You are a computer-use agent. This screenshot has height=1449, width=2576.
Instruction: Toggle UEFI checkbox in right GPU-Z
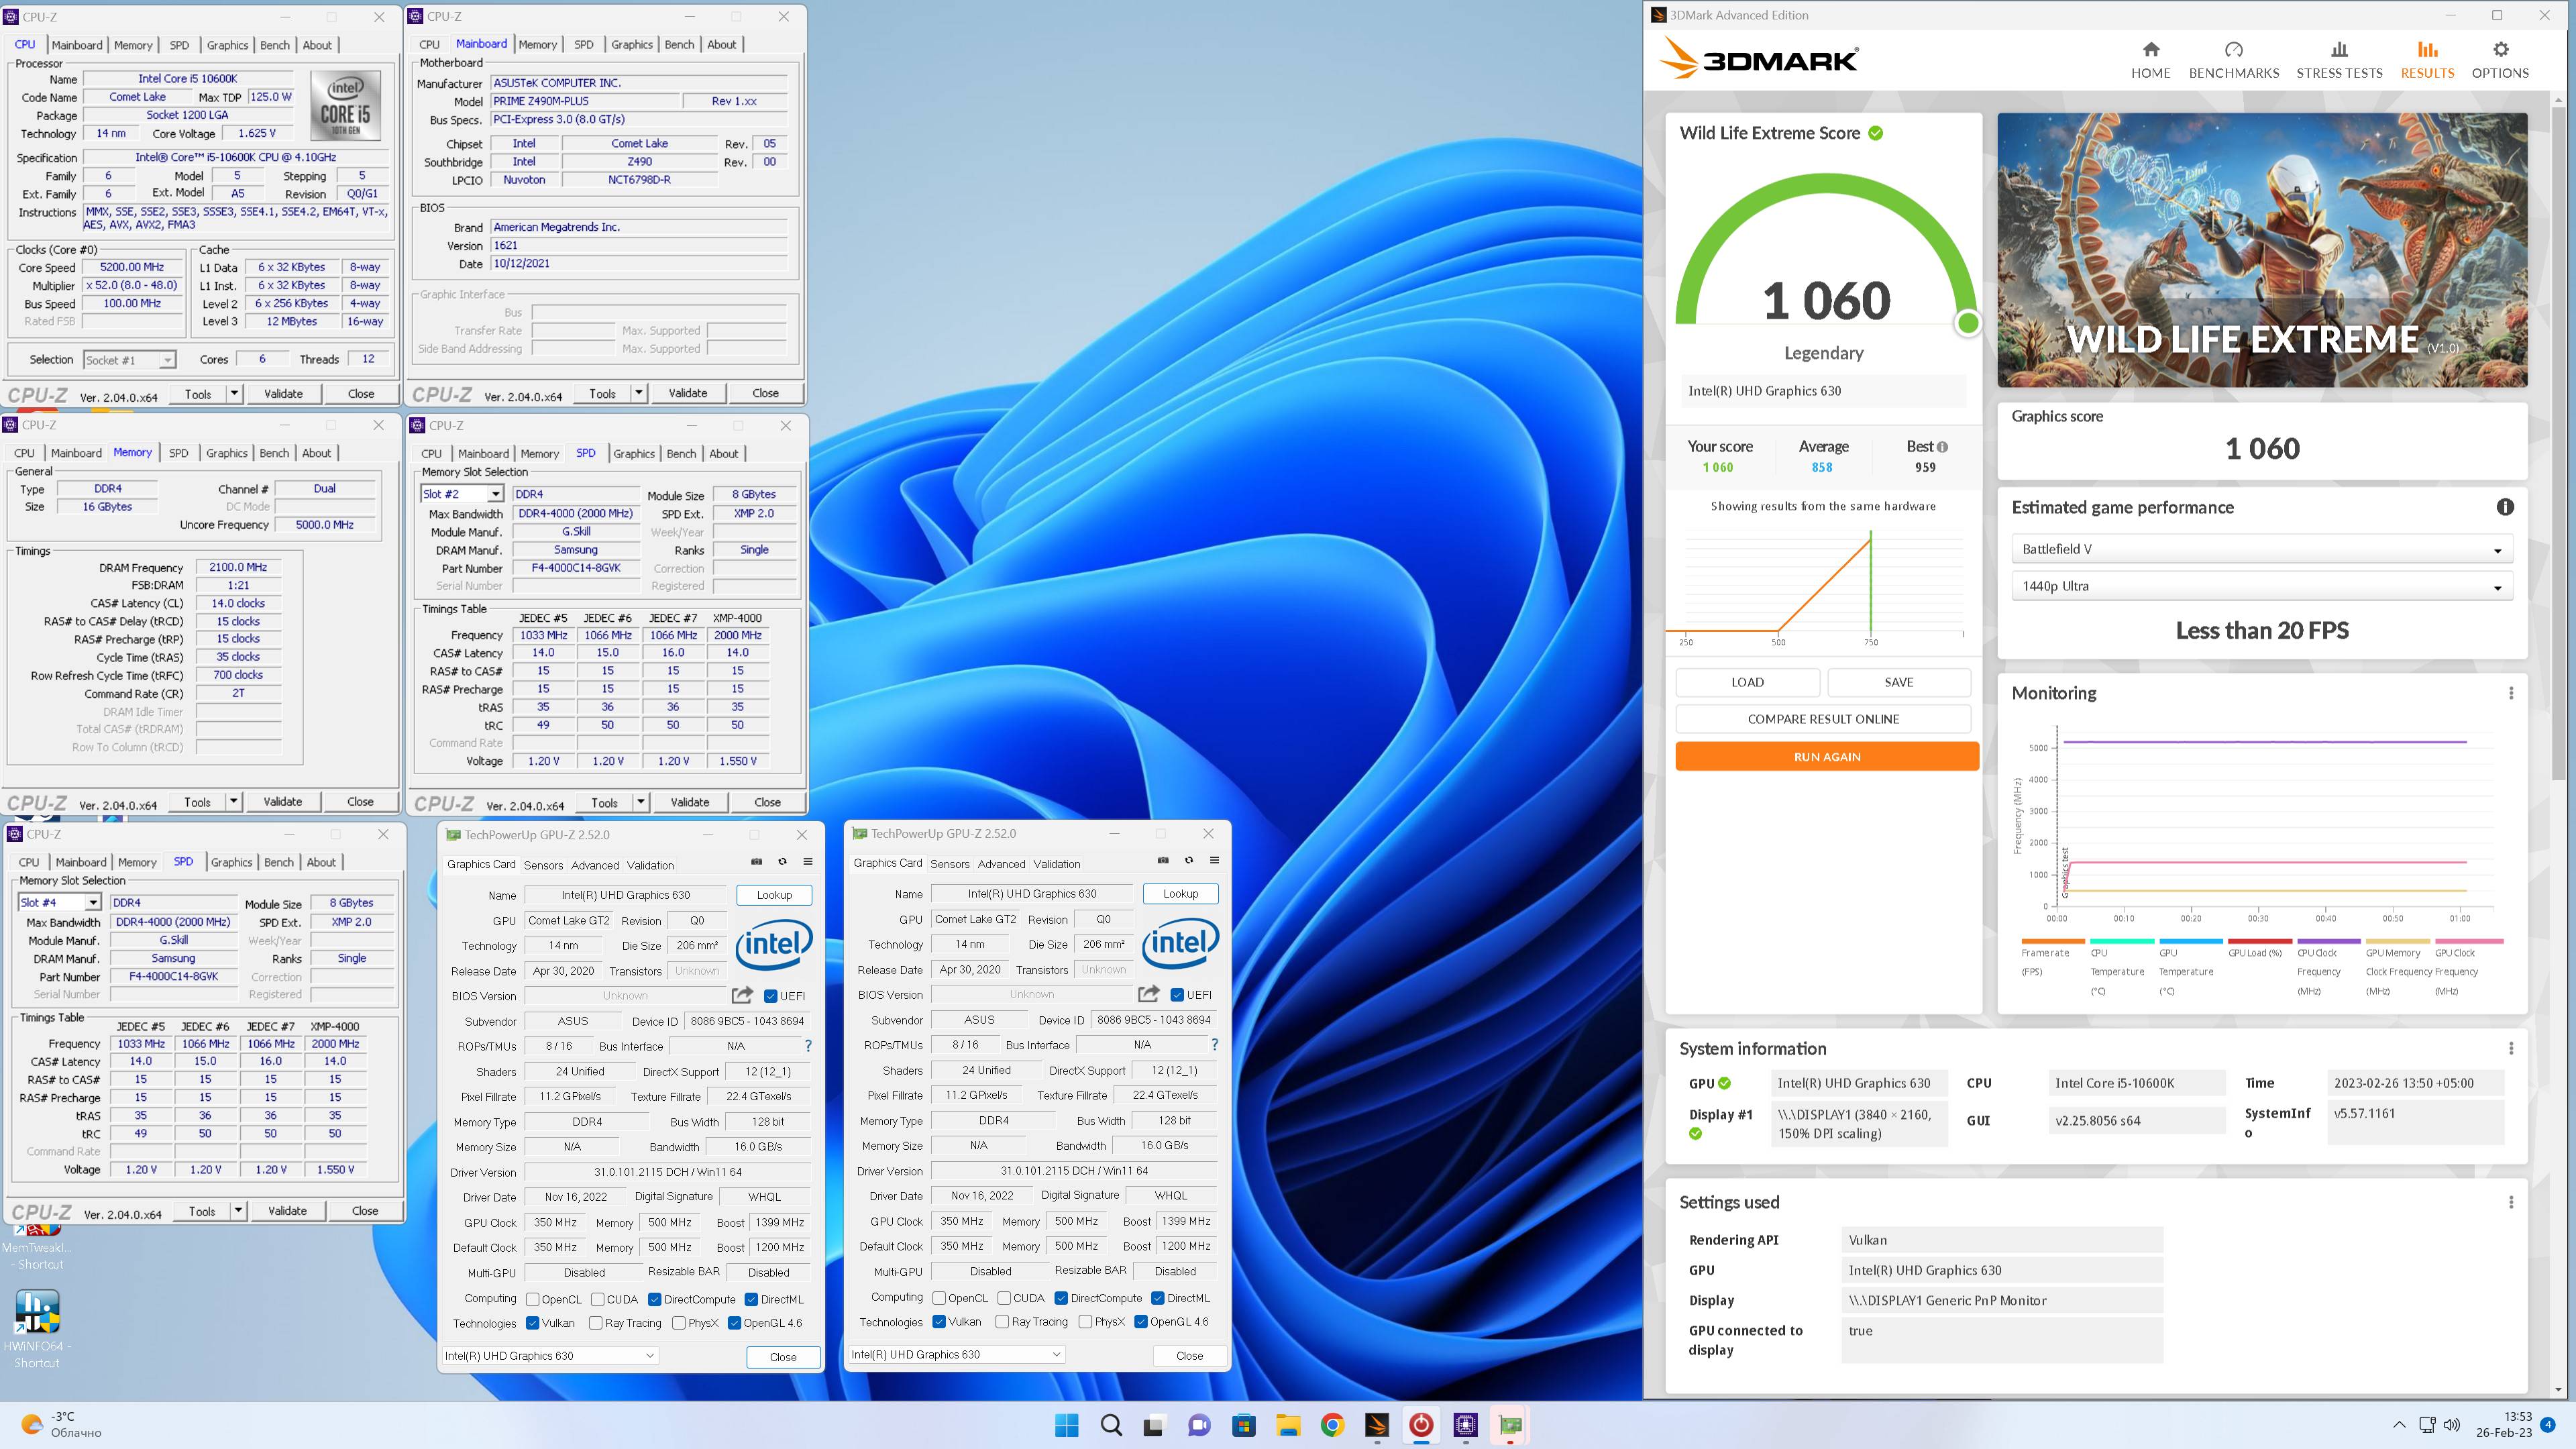(1177, 994)
